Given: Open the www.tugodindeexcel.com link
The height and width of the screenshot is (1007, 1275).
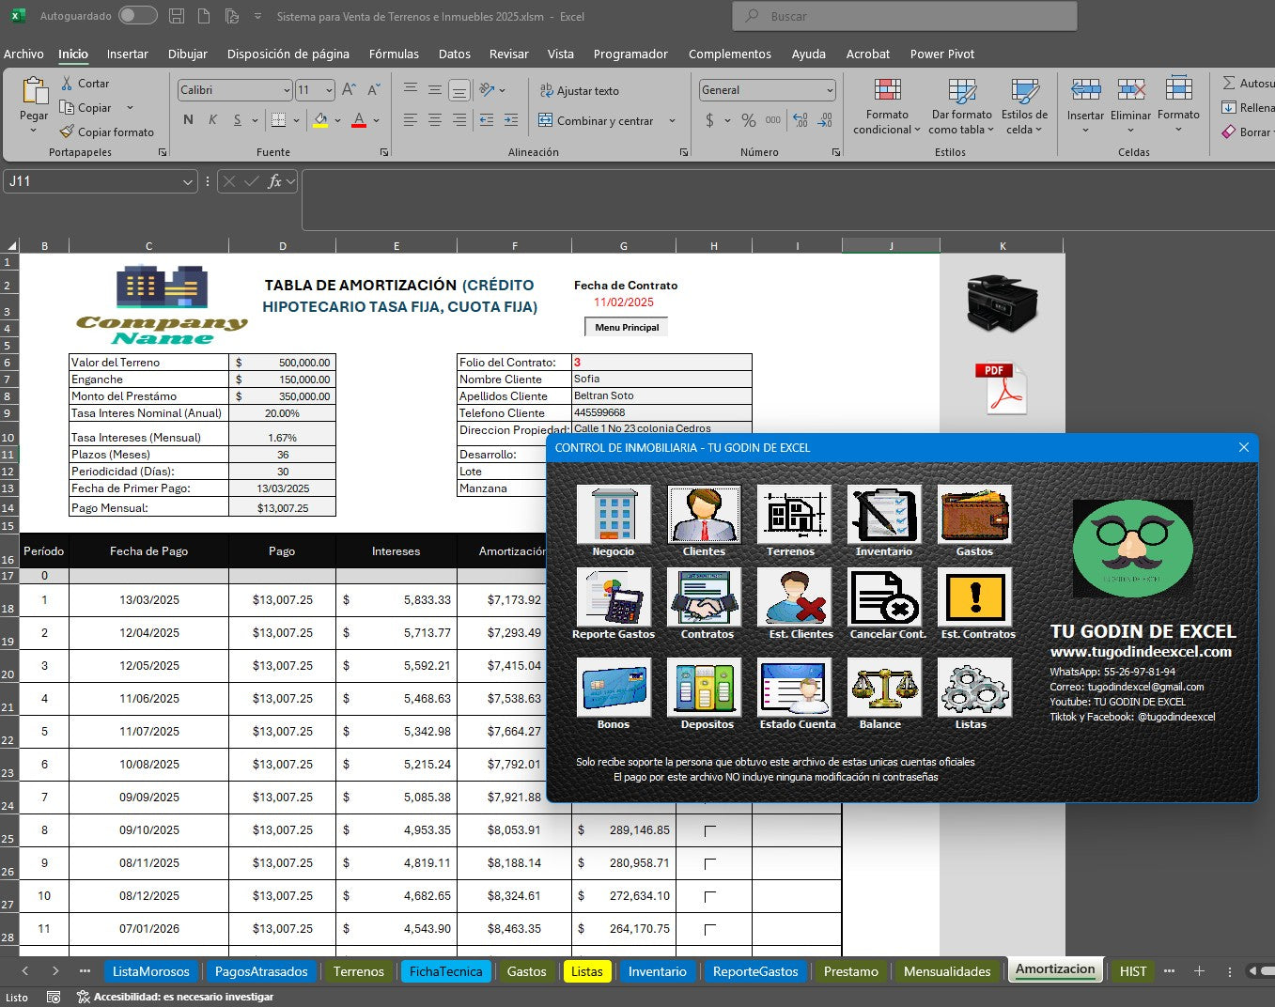Looking at the screenshot, I should [1142, 651].
